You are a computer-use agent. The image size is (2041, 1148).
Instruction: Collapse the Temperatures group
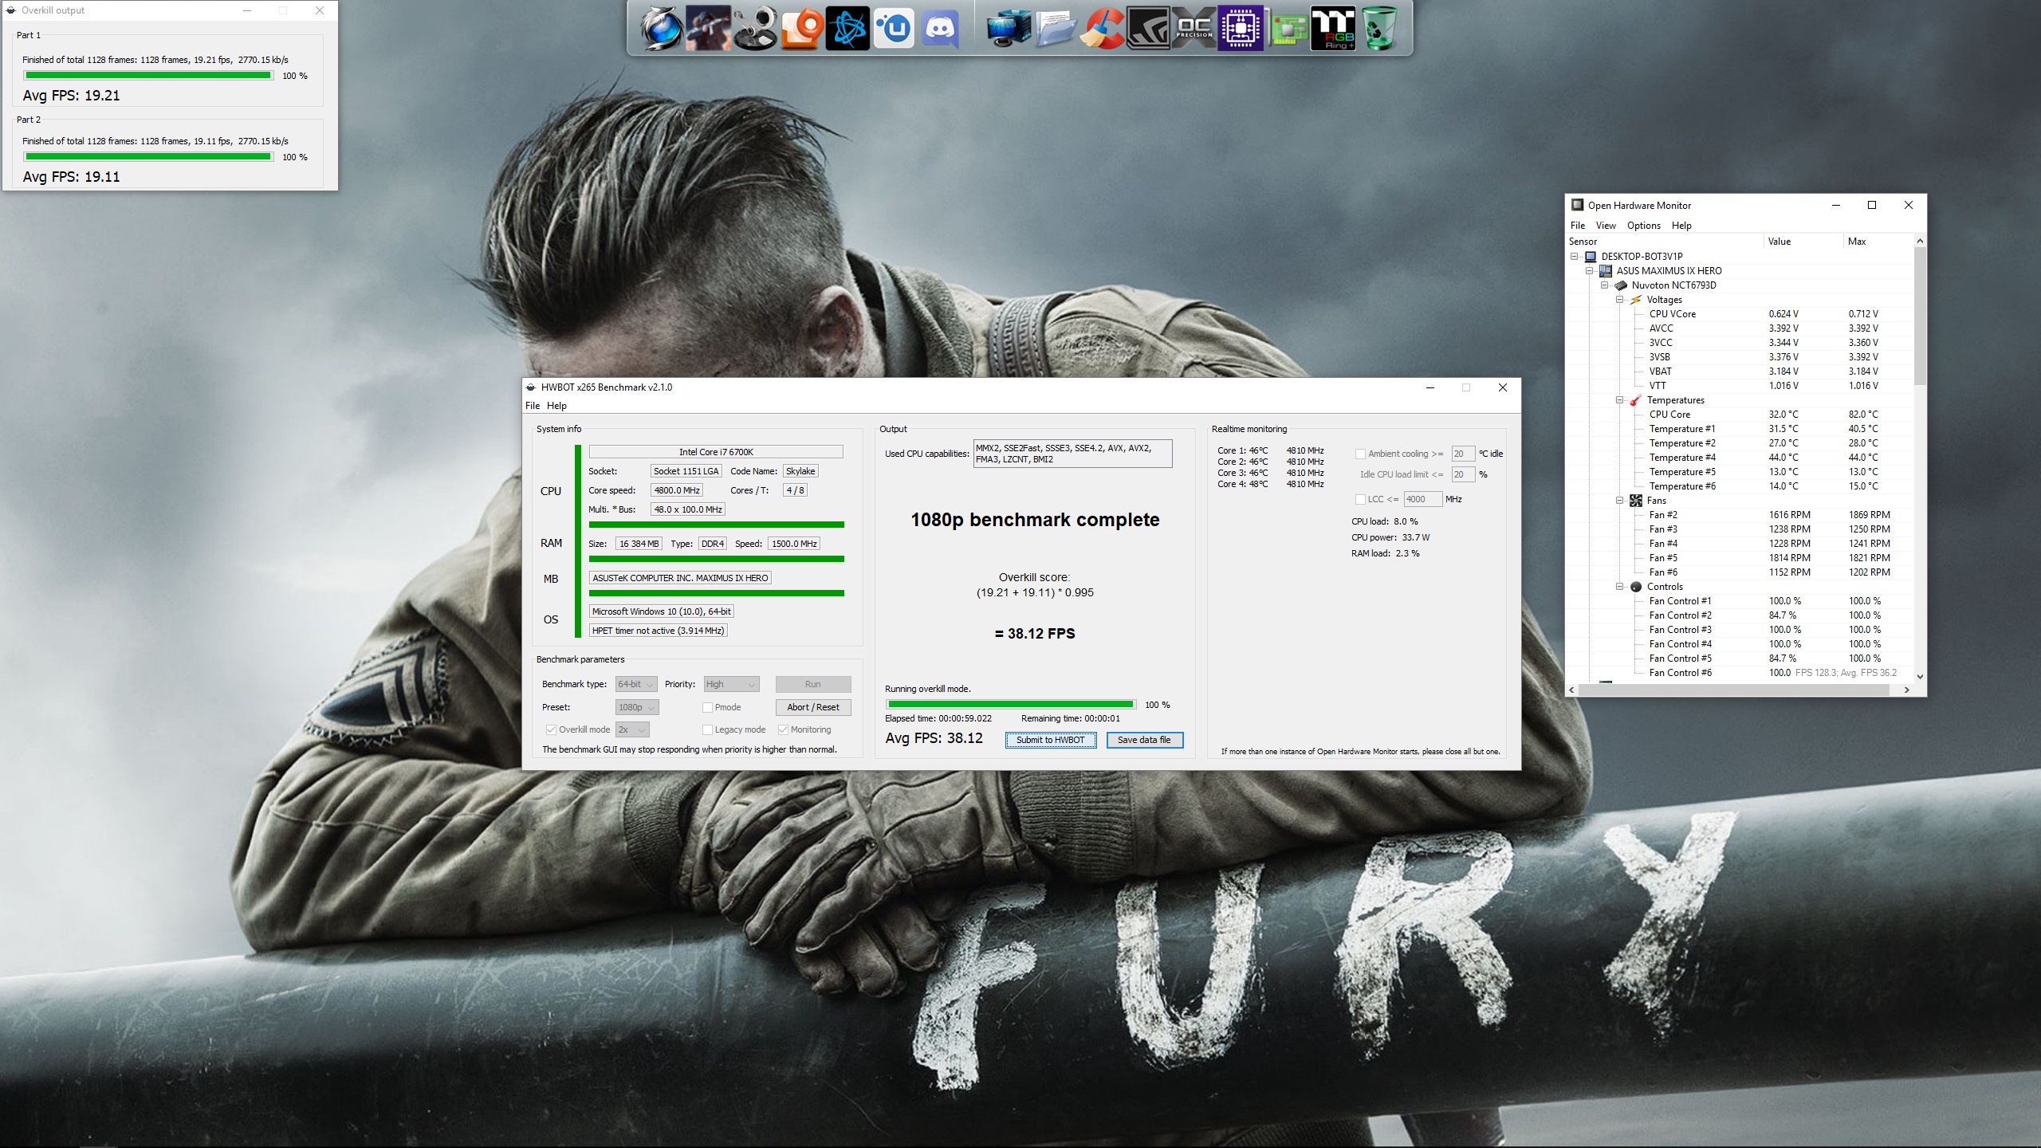(1620, 400)
